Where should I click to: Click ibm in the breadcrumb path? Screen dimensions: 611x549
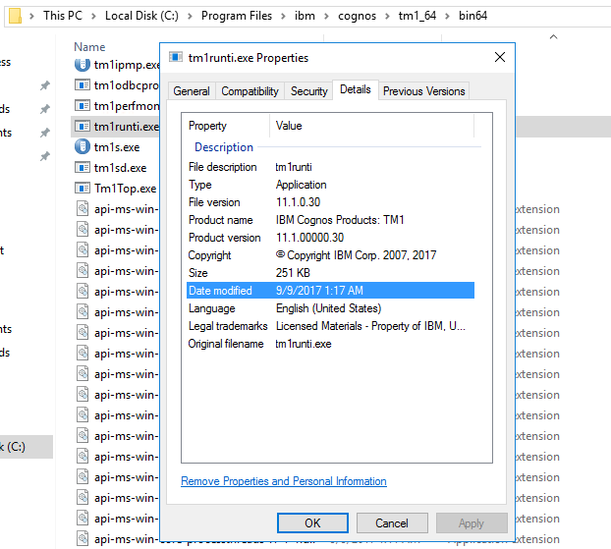tap(305, 16)
